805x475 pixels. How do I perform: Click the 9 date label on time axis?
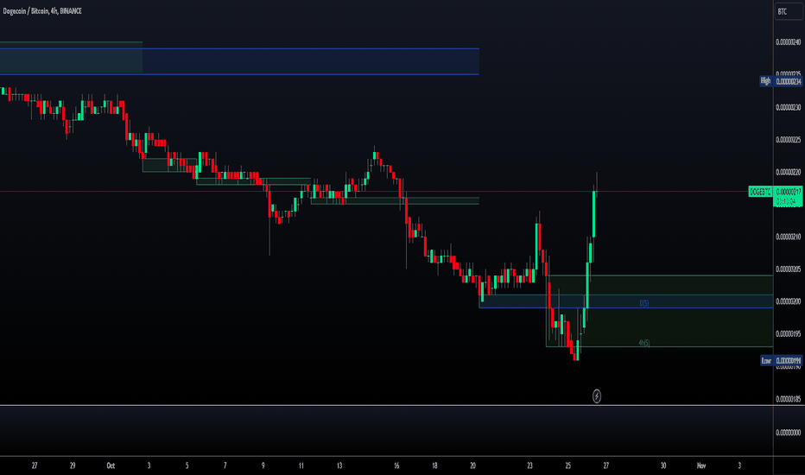click(263, 465)
